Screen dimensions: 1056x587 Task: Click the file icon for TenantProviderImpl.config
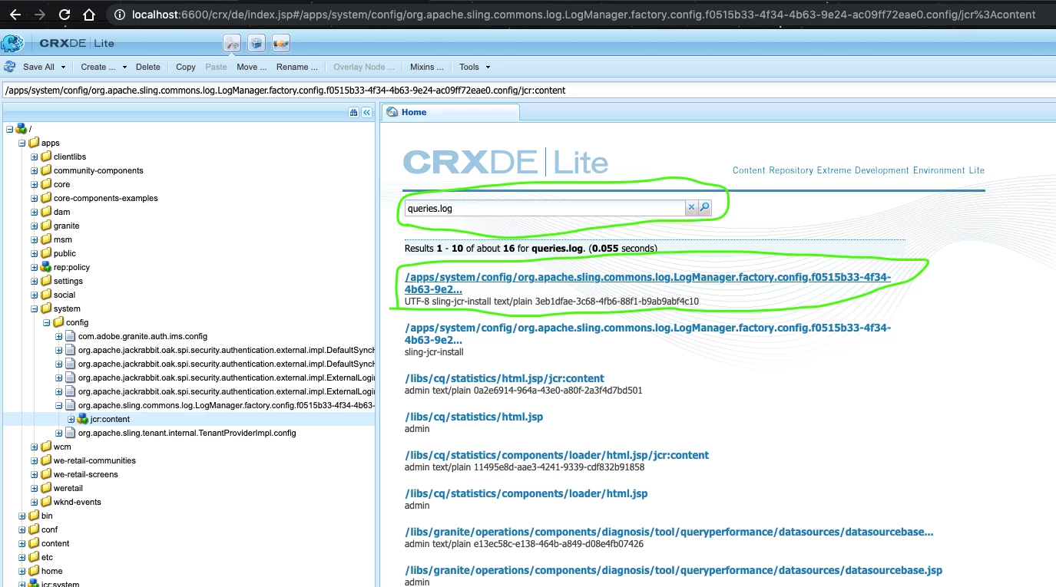click(71, 433)
